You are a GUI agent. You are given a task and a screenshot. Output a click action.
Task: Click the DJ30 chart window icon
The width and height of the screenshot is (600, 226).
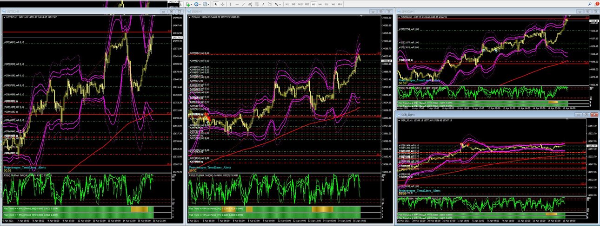click(189, 11)
